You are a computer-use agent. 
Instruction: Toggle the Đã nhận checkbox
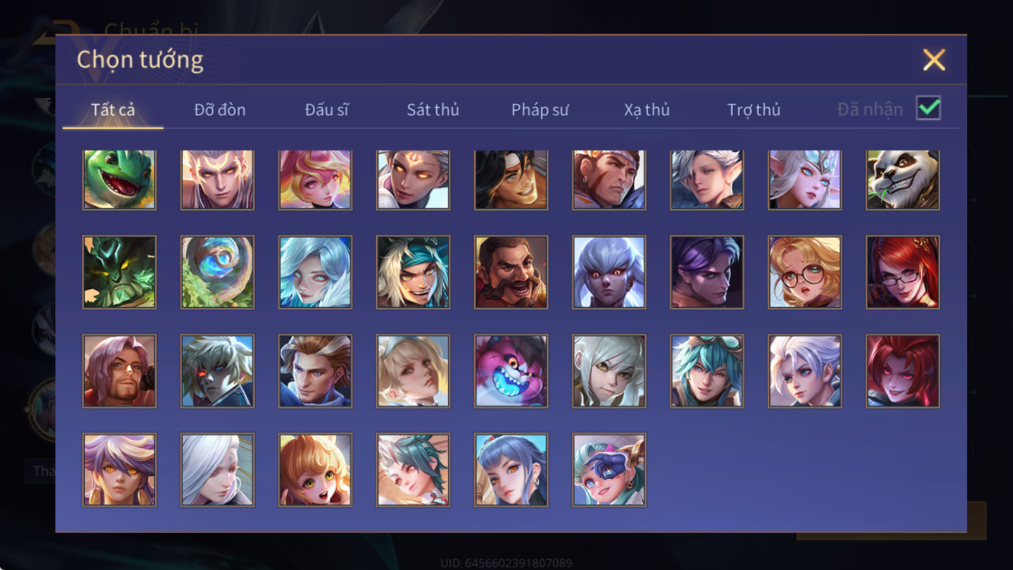pos(928,108)
